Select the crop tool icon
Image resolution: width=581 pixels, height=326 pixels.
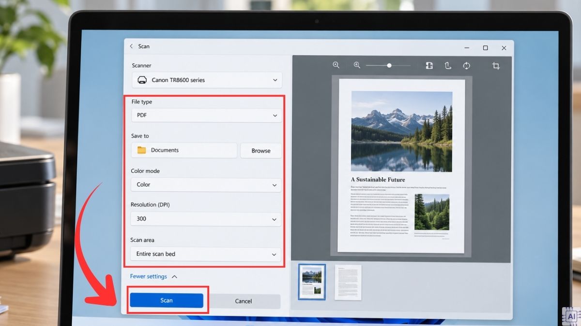coord(496,66)
